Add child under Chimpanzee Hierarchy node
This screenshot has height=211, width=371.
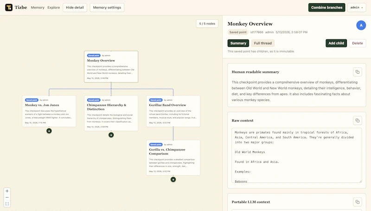[111, 135]
